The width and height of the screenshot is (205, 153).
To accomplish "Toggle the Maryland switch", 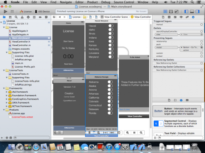I will click(x=111, y=57).
